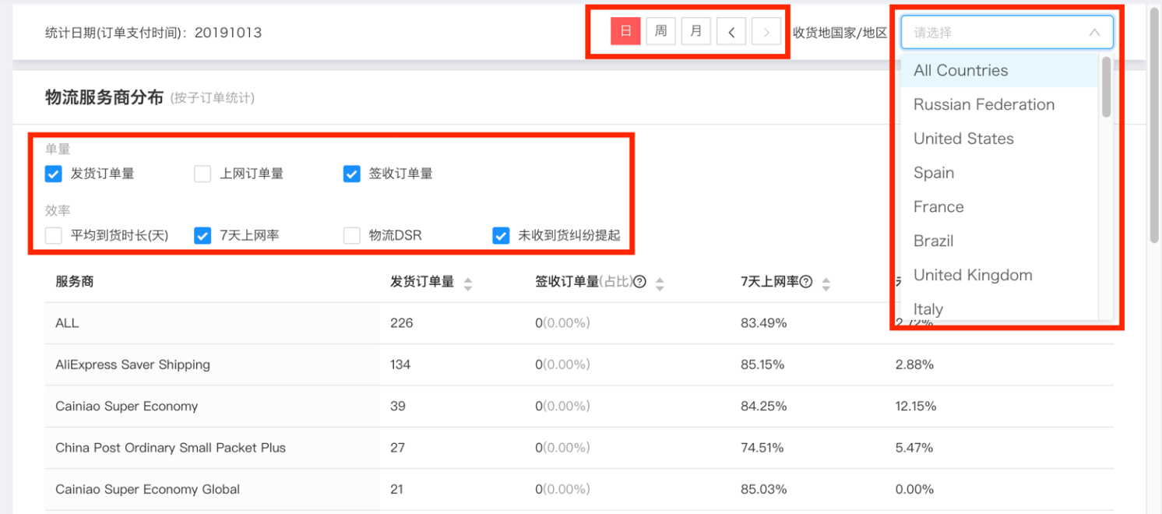Screen dimensions: 1162x514
Task: Uncheck the 发货订单量 checkbox
Action: pos(53,174)
